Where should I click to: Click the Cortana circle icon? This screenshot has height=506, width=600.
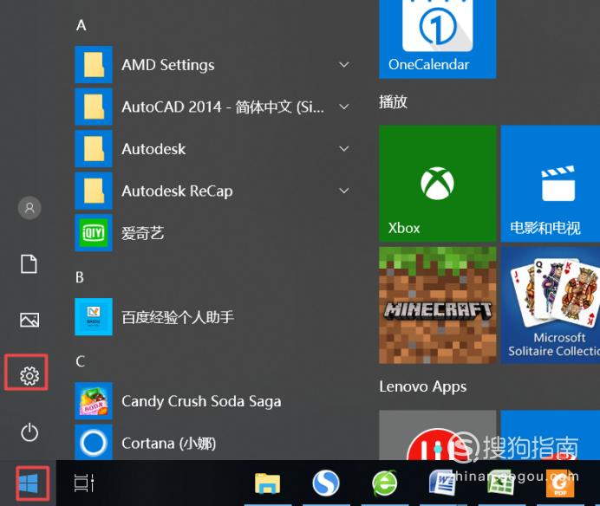tap(94, 443)
